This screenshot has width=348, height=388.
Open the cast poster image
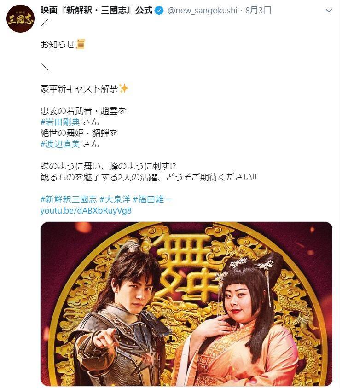[x=186, y=304]
